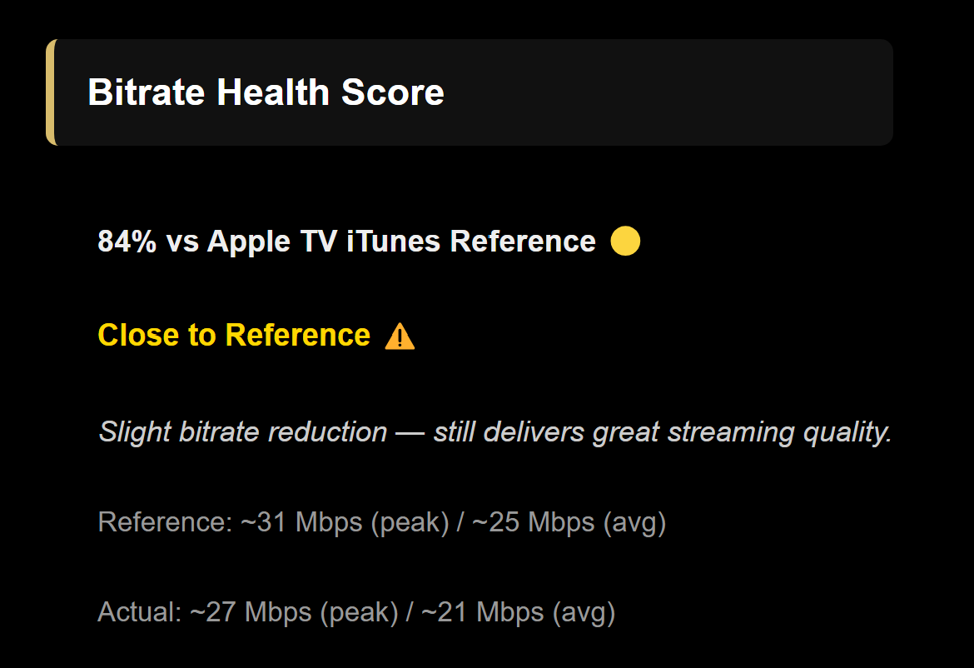Click the words Slight bitrate reduction
Image resolution: width=974 pixels, height=668 pixels.
click(242, 432)
